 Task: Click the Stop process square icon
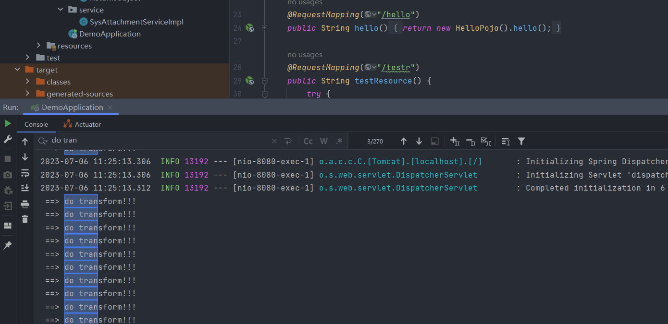click(8, 159)
